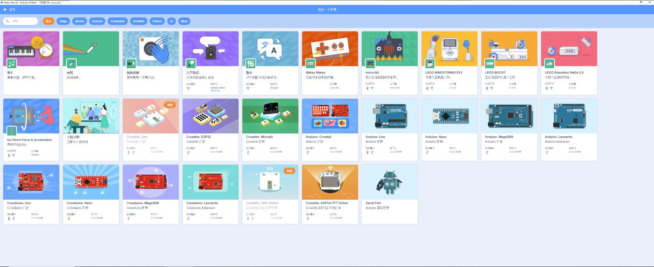The width and height of the screenshot is (654, 267).
Task: Add the Serial Port extension with Android robot
Action: pyautogui.click(x=390, y=194)
